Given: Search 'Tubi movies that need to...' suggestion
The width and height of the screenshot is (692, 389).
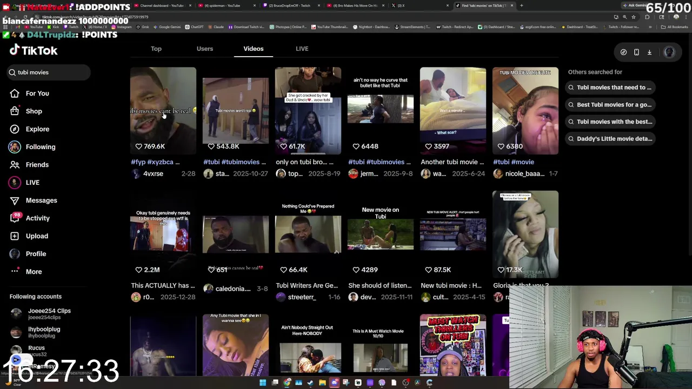Looking at the screenshot, I should pyautogui.click(x=610, y=88).
